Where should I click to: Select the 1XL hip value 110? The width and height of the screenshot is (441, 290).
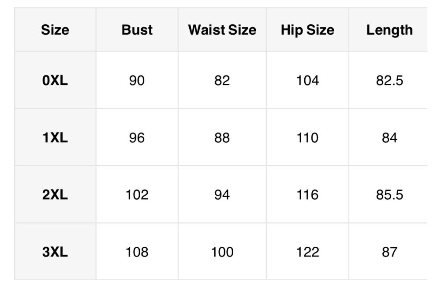(307, 138)
